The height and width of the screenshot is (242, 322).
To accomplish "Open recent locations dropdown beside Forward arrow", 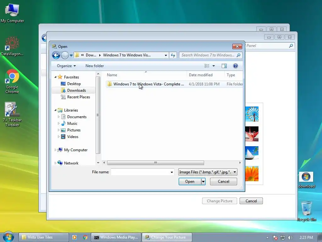I will (x=71, y=55).
